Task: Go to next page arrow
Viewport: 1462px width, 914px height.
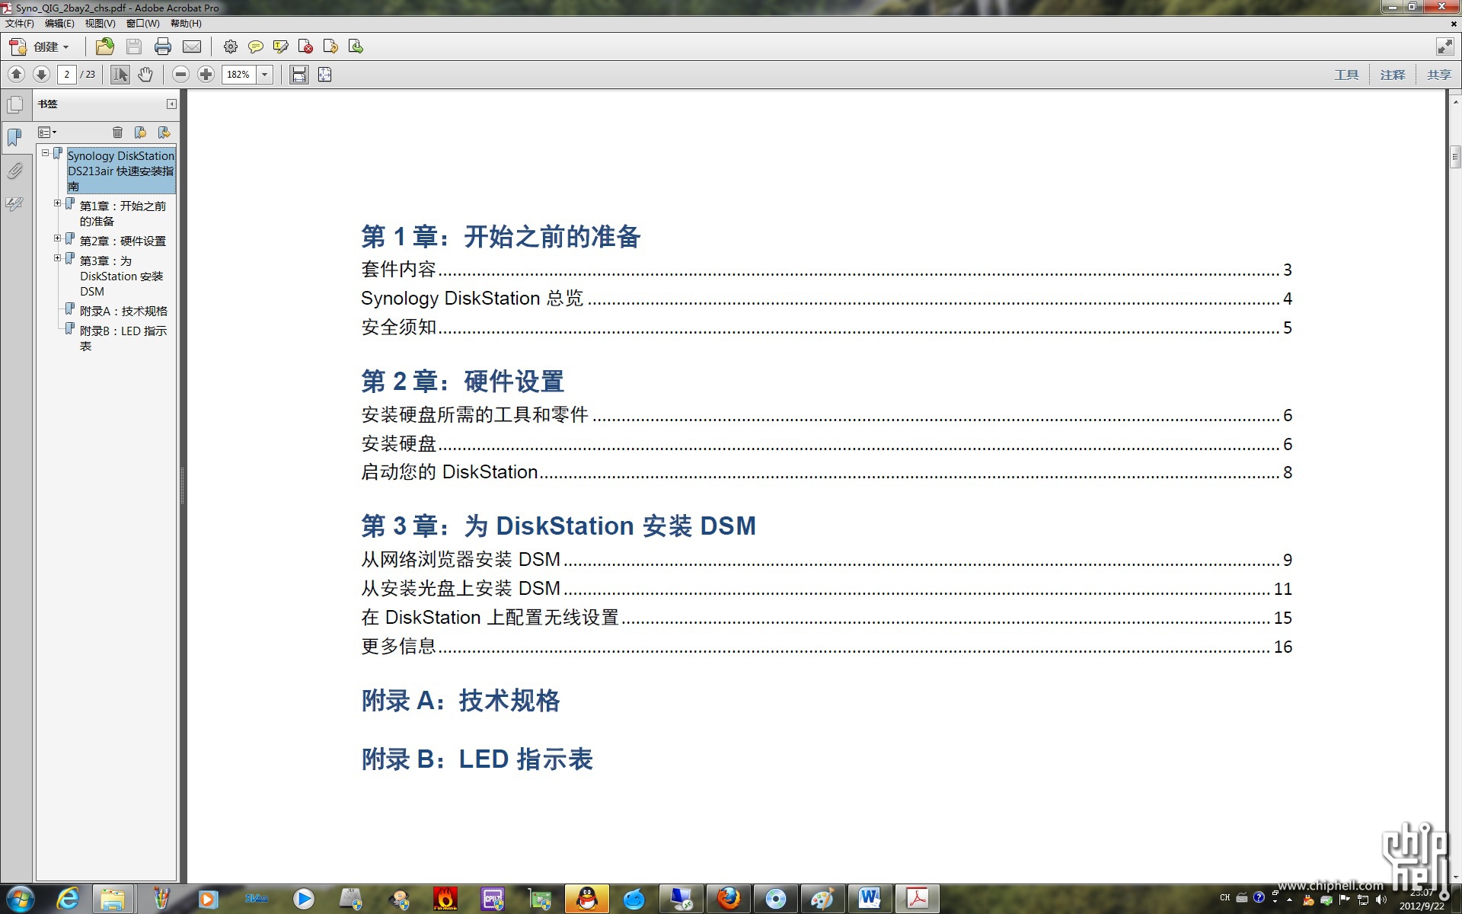Action: coord(42,75)
